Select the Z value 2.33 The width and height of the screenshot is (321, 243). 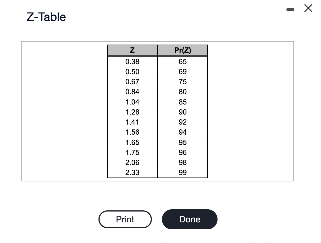tap(132, 172)
